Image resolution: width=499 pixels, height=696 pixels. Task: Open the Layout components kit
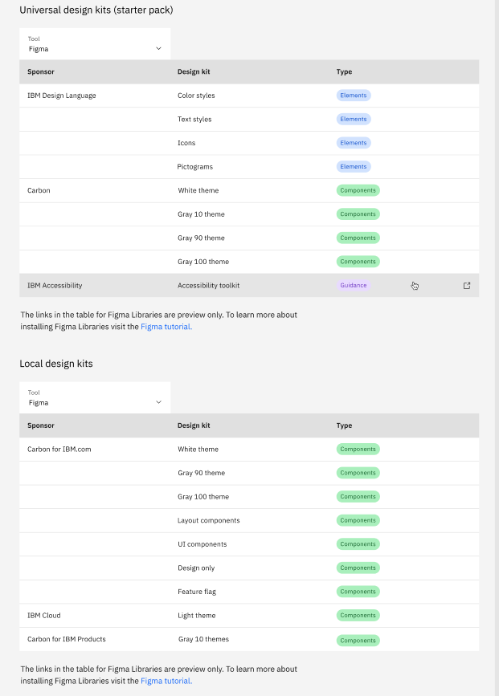click(208, 520)
